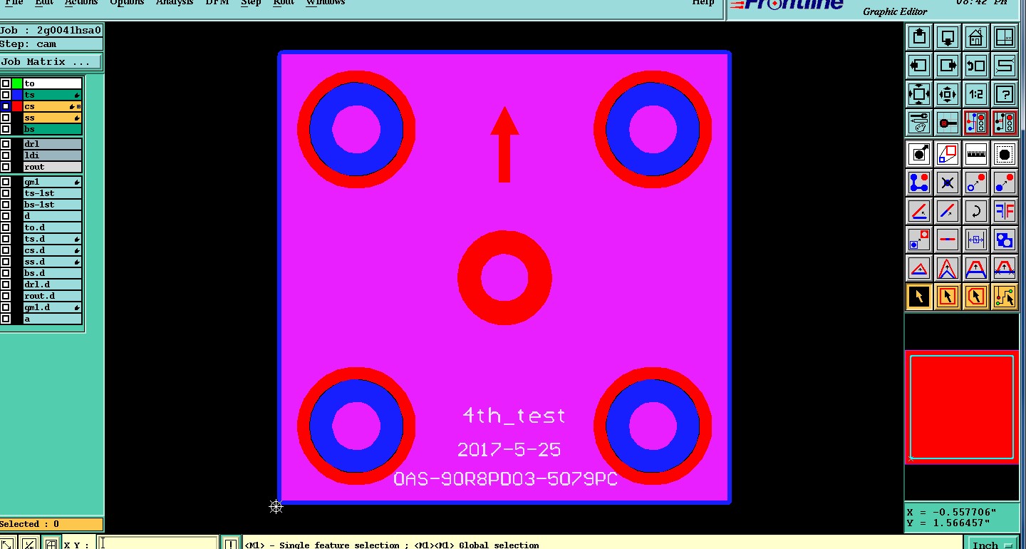Open the Rout menu
1026x549 pixels.
click(x=284, y=3)
